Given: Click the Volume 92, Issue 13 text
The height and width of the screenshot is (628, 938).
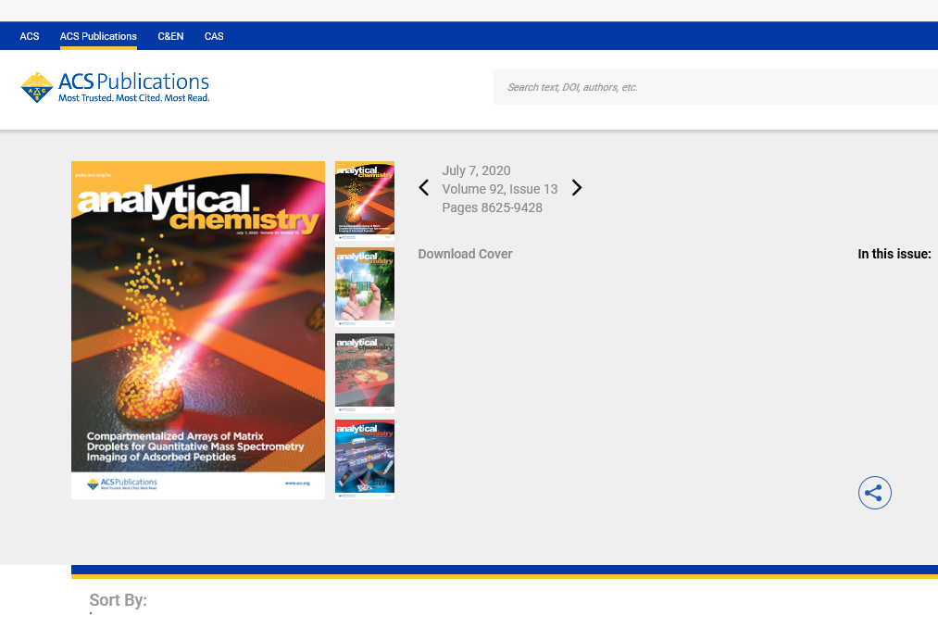Looking at the screenshot, I should [x=499, y=189].
